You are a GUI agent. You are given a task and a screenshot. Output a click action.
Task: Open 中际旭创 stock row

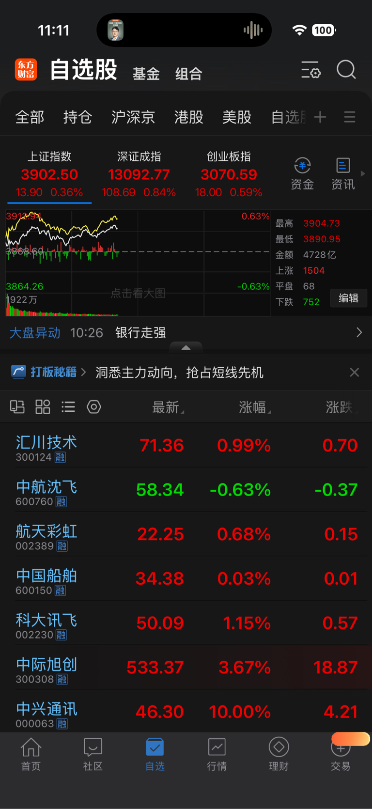coord(186,668)
